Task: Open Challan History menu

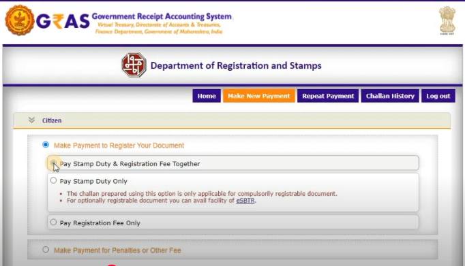Action: point(390,96)
